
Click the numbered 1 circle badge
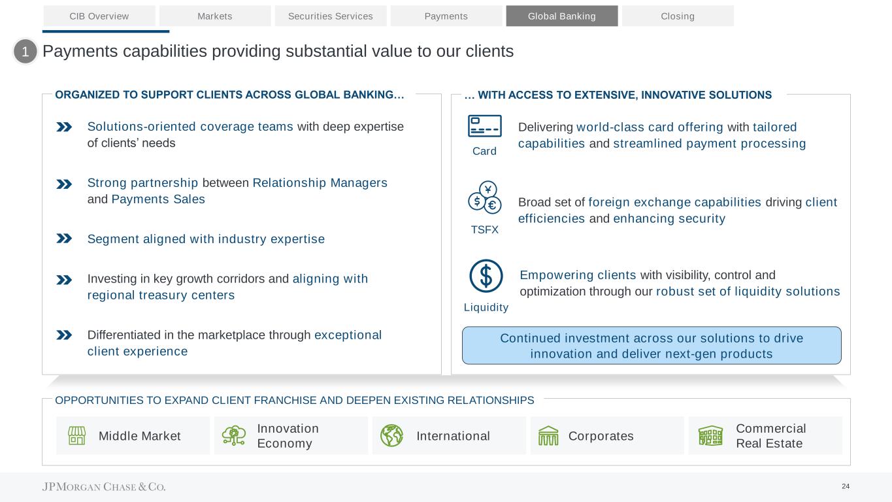pos(25,52)
